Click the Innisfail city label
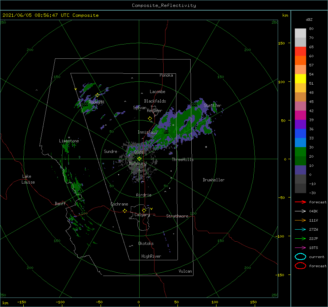Screen dimensions: 328x307 click(x=147, y=132)
